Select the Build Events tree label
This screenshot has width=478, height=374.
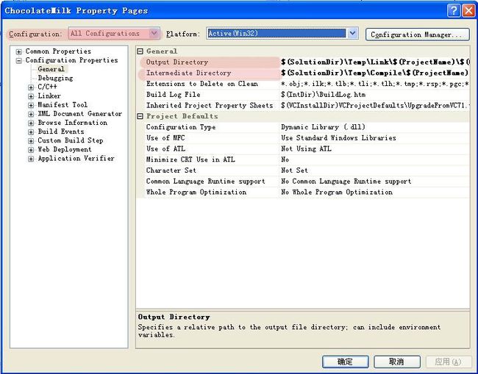click(60, 132)
